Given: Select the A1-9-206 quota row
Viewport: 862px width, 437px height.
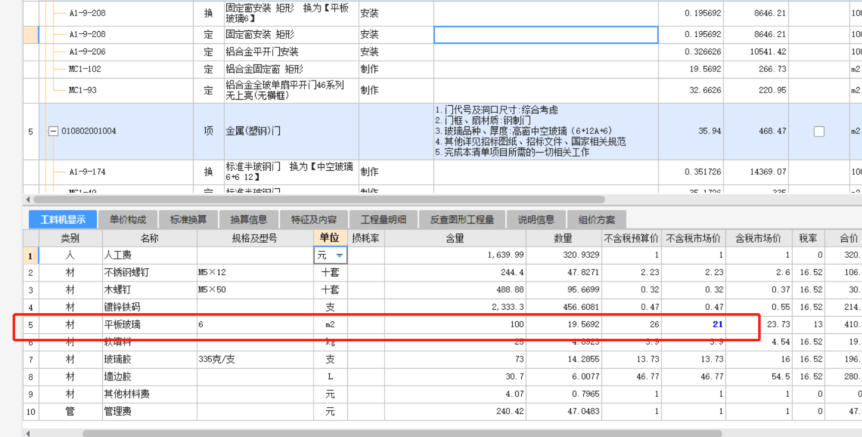Looking at the screenshot, I should coord(87,52).
